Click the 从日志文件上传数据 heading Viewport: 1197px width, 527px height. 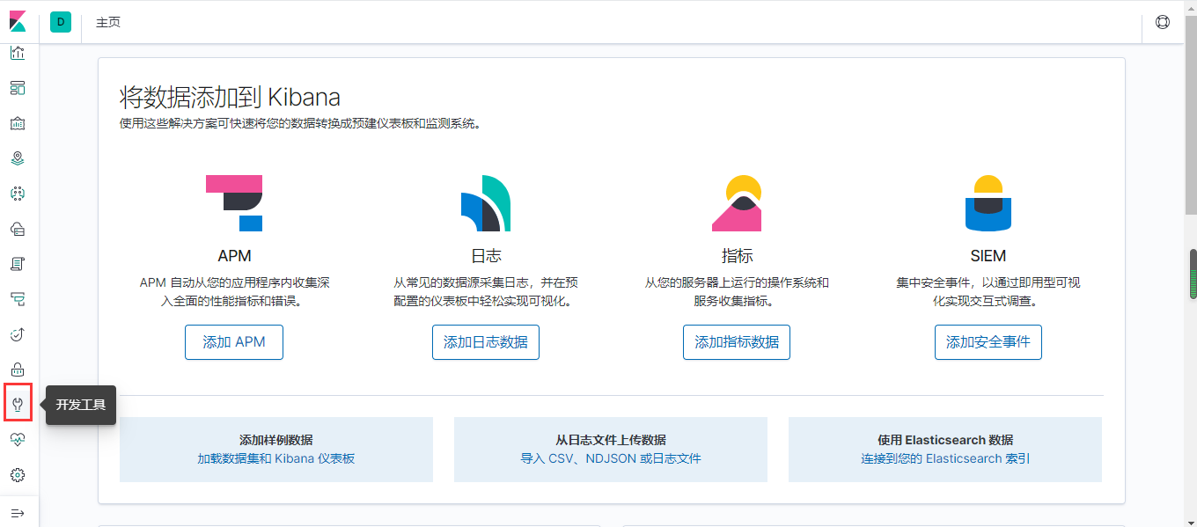pos(611,440)
